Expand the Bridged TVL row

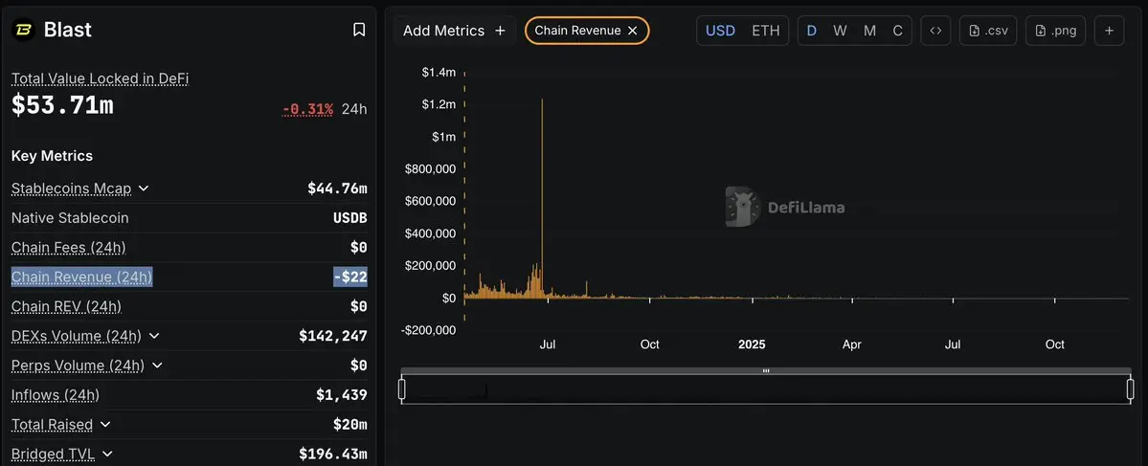pos(107,455)
